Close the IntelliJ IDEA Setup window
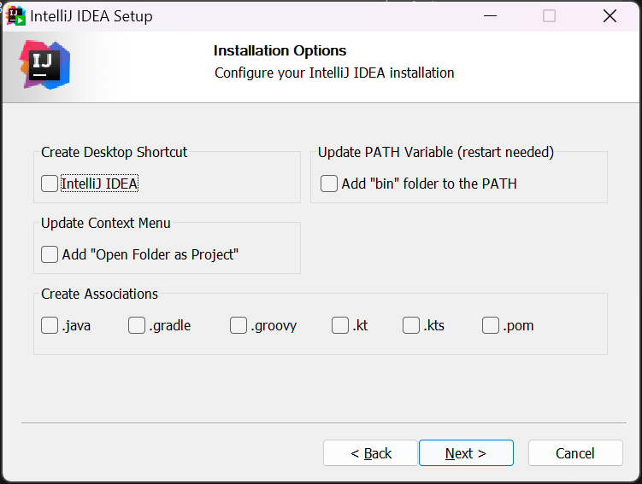The image size is (642, 484). click(610, 16)
